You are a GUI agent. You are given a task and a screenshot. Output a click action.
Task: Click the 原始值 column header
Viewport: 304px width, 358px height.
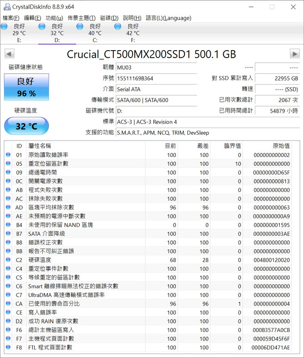(x=267, y=146)
